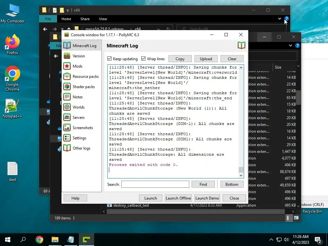Switch to Chrome in the taskbar
The image size is (328, 246).
(39, 240)
